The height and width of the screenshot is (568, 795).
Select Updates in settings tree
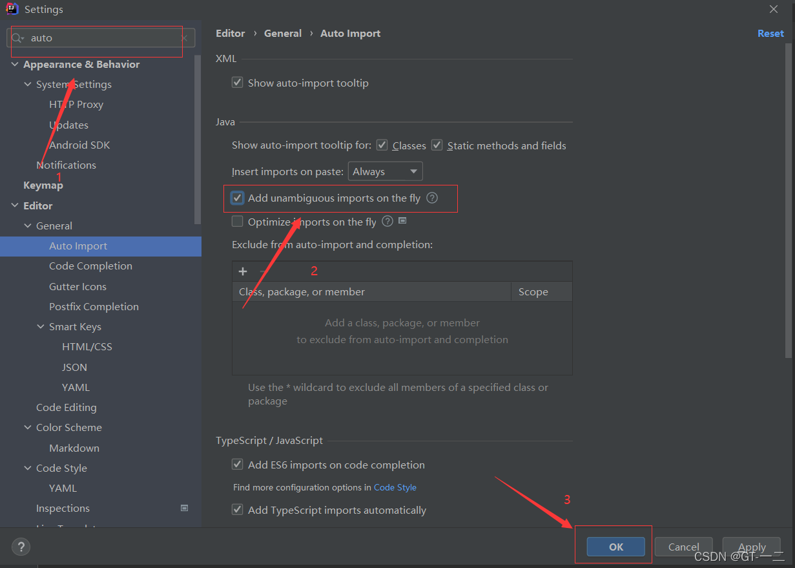(x=68, y=125)
